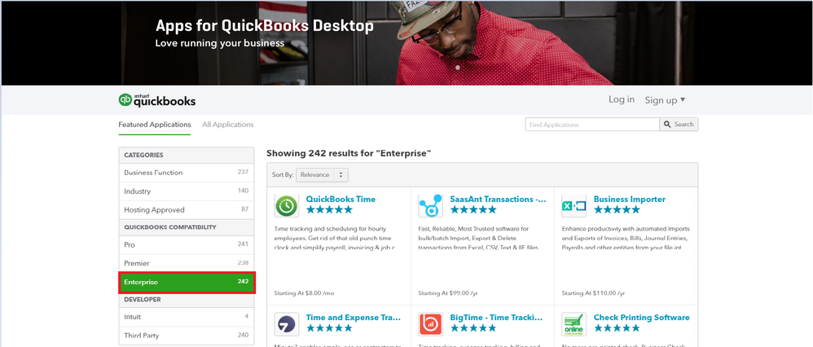Filter compatibility by Premier
The image size is (813, 347).
pos(186,263)
